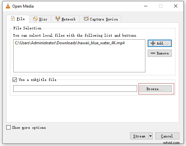Close the Open Media window
This screenshot has height=146, width=186.
coord(176,6)
